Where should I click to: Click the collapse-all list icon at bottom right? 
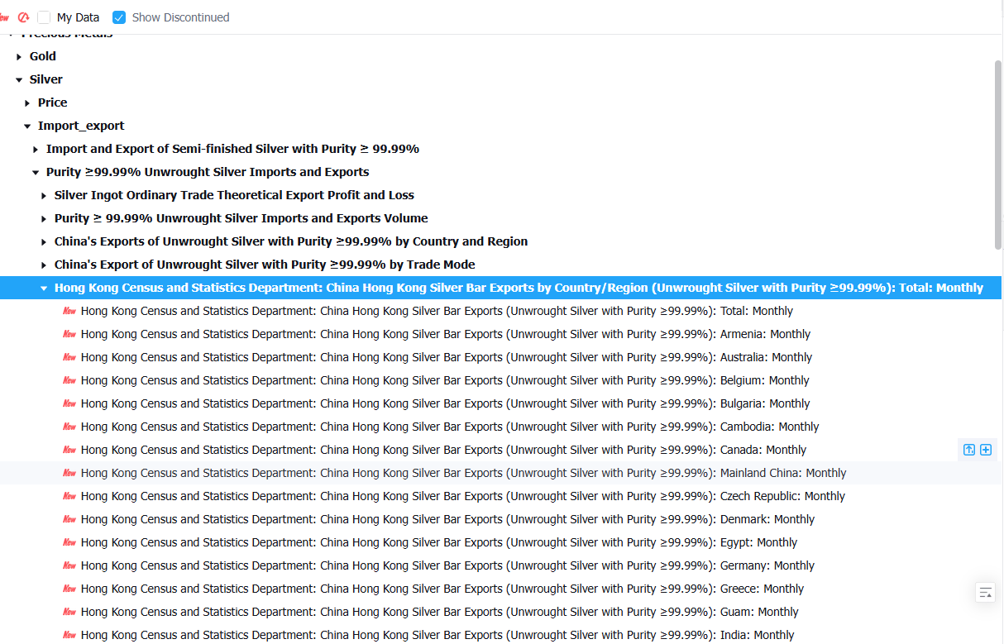click(985, 592)
